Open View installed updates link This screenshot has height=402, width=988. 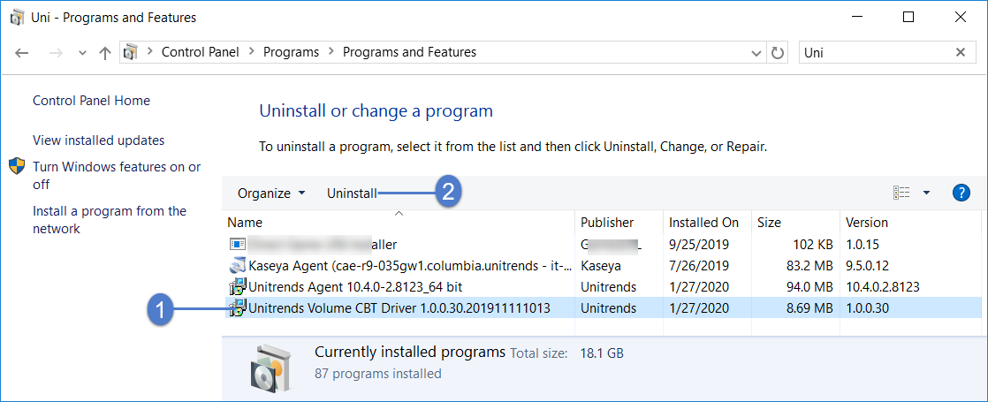(98, 140)
